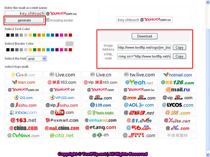The width and height of the screenshot is (210, 157).
Task: Select the Gmail.com mail logo
Action: click(23, 75)
